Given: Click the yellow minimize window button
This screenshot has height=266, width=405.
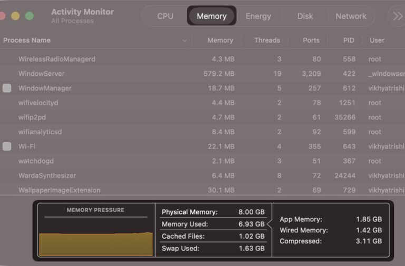Looking at the screenshot, I should 15,16.
